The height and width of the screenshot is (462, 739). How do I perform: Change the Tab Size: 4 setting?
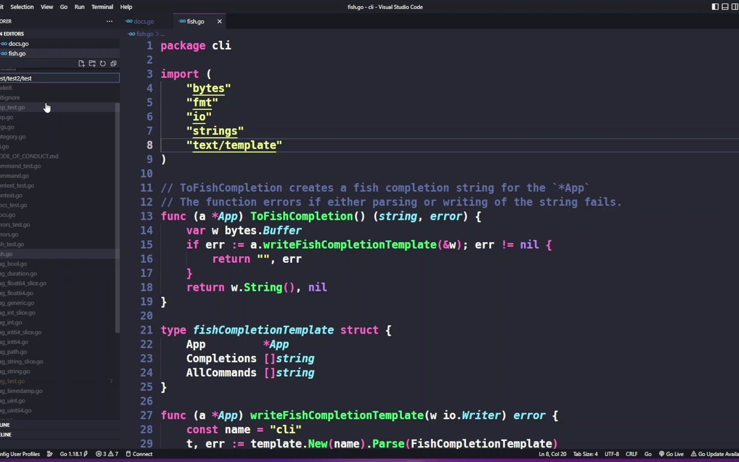(x=585, y=454)
